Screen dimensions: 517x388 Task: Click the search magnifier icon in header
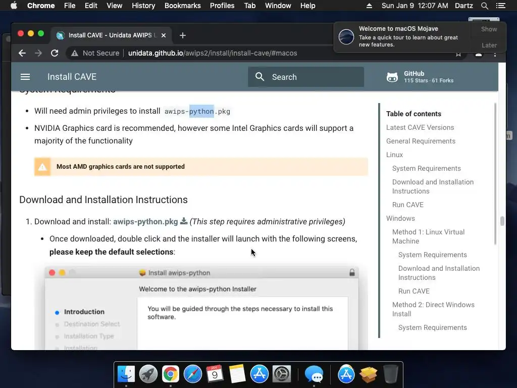coord(260,77)
